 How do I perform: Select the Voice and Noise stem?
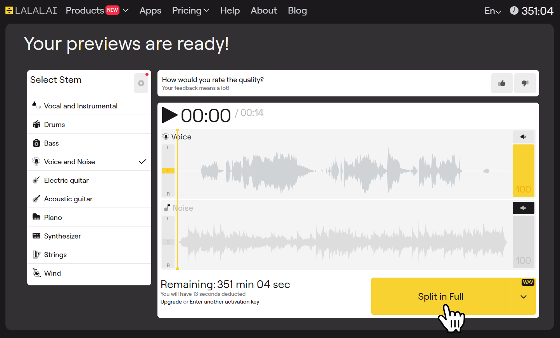(x=70, y=161)
